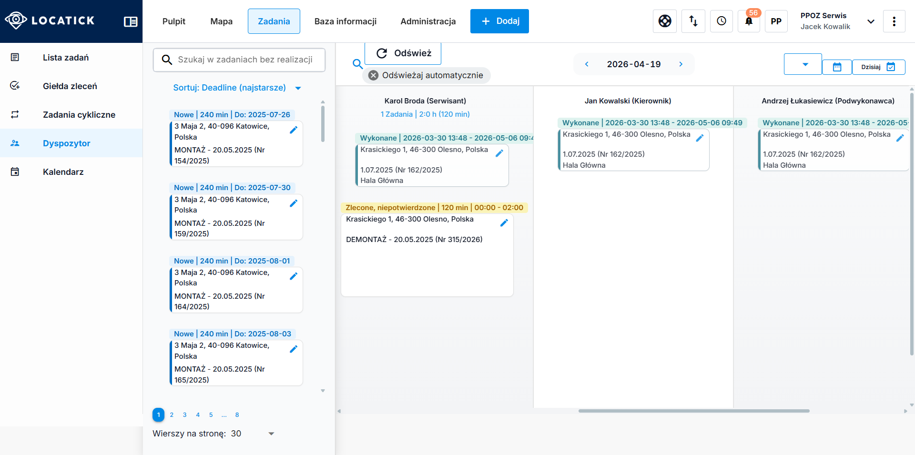Open the empty view selector dropdown
The width and height of the screenshot is (915, 455).
click(803, 64)
